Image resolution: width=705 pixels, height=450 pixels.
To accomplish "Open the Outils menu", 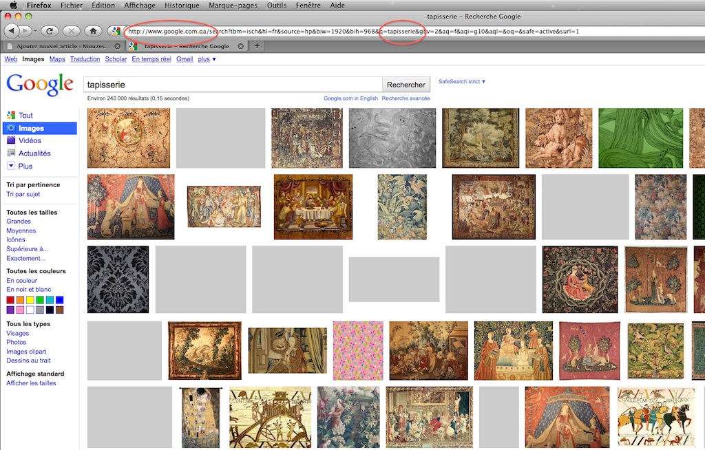I will (277, 5).
